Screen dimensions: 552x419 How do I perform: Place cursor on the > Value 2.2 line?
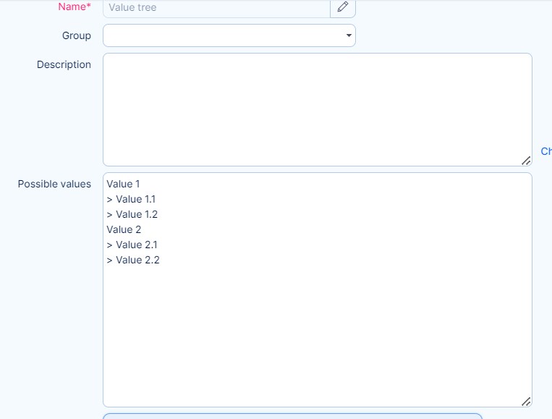pos(132,260)
